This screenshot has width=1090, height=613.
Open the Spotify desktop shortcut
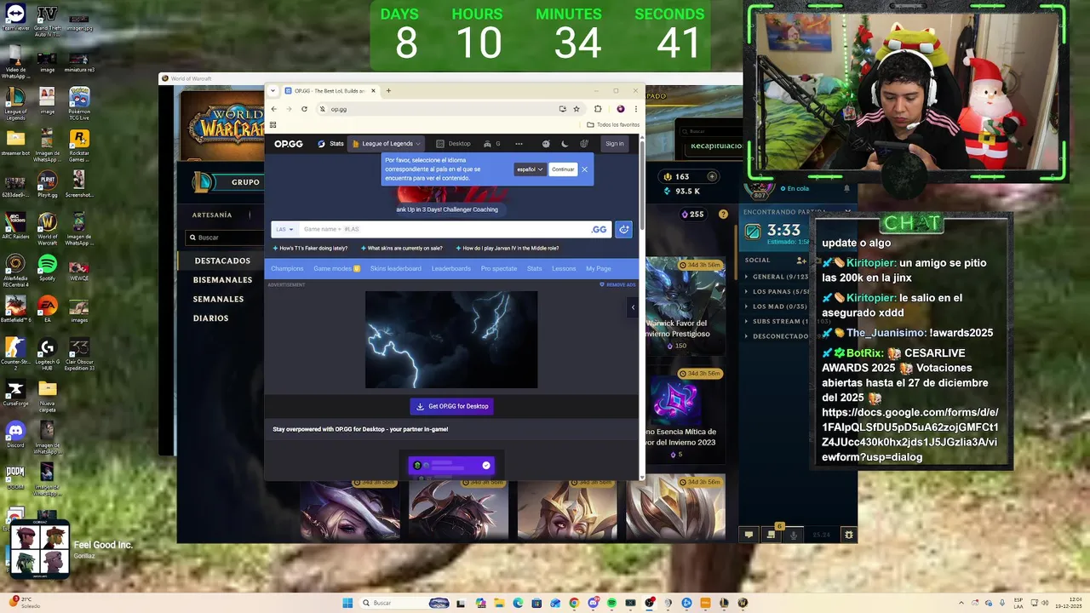tap(47, 268)
